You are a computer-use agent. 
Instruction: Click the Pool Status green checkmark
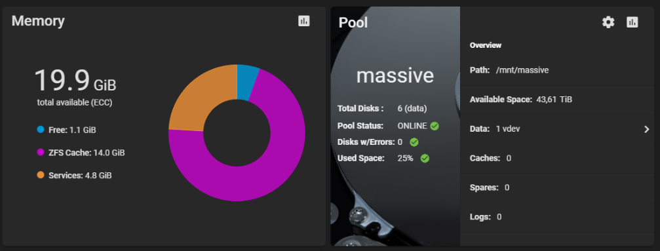tap(435, 126)
